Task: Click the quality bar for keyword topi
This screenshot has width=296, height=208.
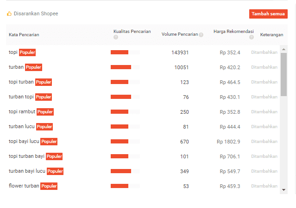Action: click(x=125, y=52)
